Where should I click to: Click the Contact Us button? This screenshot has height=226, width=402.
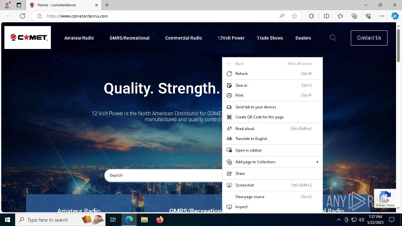tap(369, 38)
